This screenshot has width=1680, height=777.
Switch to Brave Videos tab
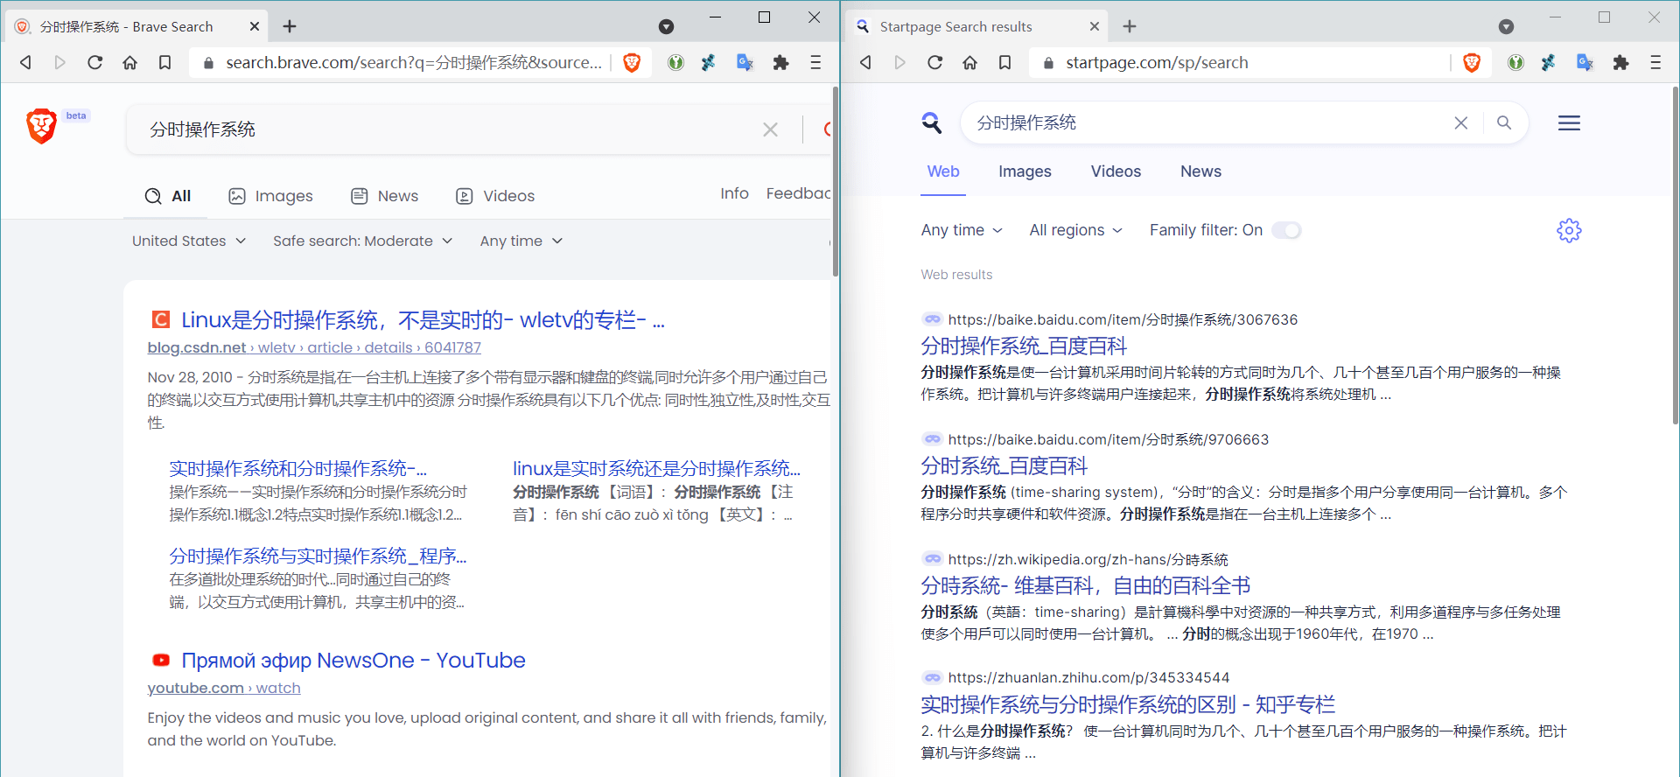click(495, 196)
